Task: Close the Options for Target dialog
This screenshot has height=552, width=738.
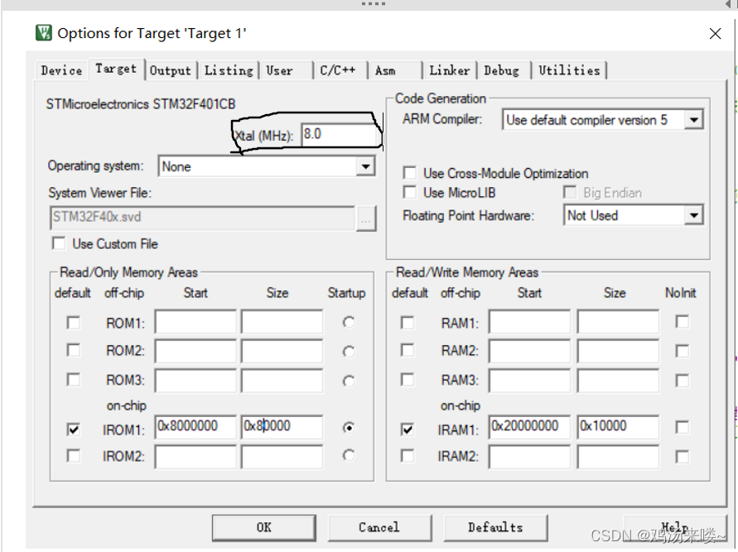Action: point(715,33)
